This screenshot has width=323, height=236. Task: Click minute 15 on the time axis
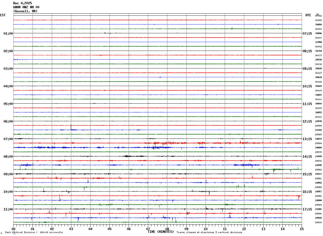tap(301, 229)
